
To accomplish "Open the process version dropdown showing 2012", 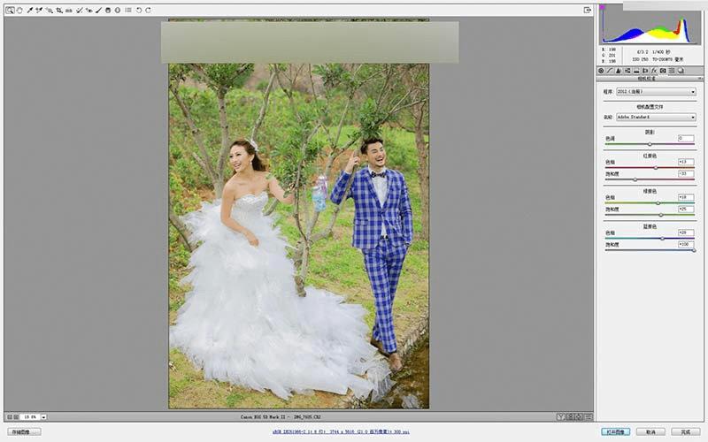I will click(656, 92).
